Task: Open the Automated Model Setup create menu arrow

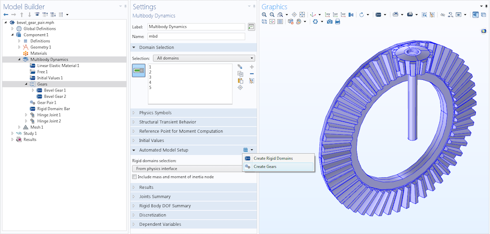Action: point(252,150)
